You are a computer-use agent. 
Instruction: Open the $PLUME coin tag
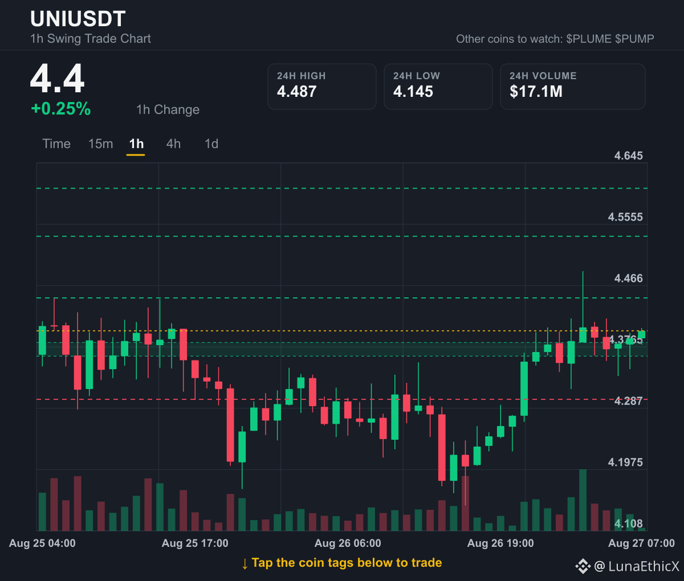589,39
